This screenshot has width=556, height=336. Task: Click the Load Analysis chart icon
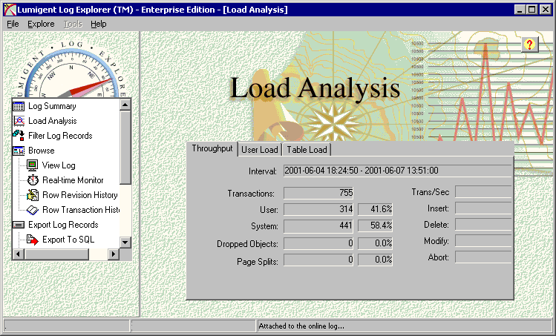19,121
